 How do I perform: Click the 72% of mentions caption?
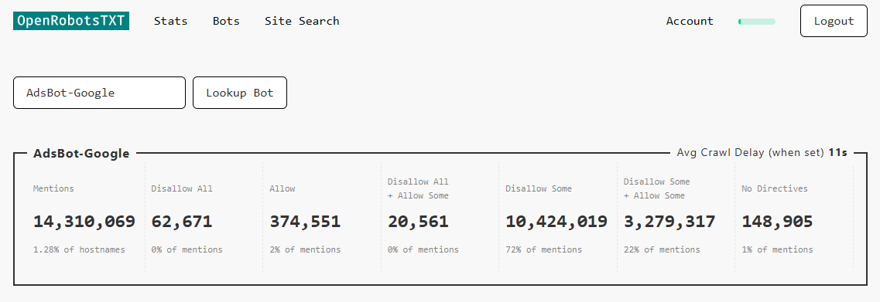point(544,249)
